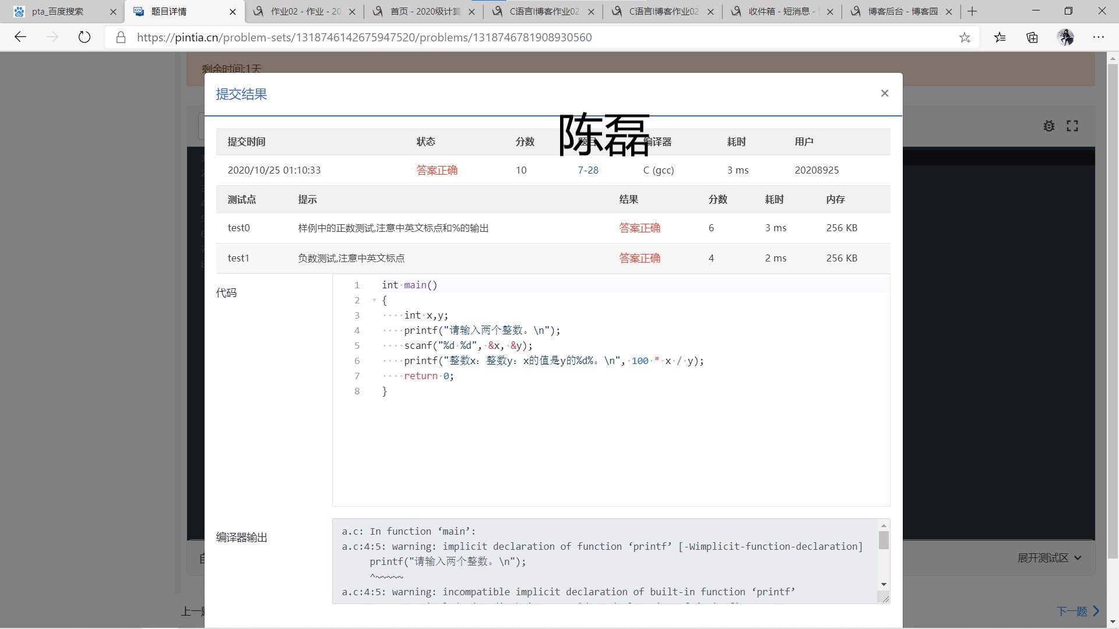Go to next problem 下一题

[x=1077, y=611]
